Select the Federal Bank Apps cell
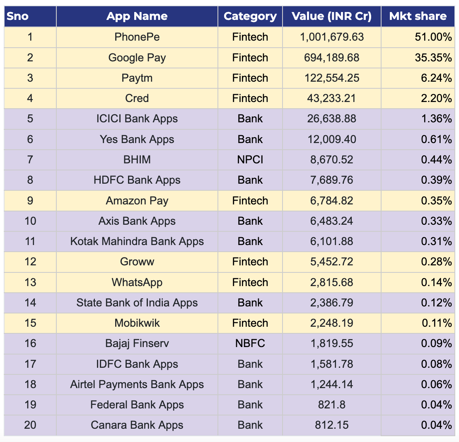459x442 pixels. click(x=137, y=405)
